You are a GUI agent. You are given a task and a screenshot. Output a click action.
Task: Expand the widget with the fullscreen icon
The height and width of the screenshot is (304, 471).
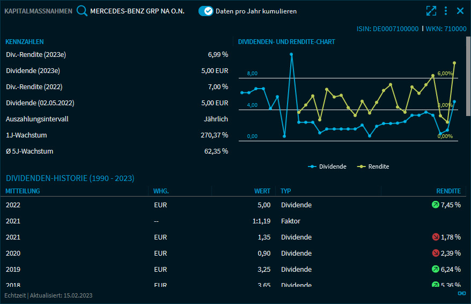[431, 11]
